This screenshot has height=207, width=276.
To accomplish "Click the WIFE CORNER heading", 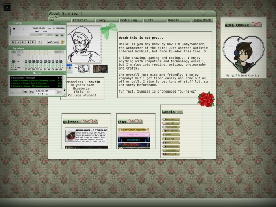I will 243,25.
